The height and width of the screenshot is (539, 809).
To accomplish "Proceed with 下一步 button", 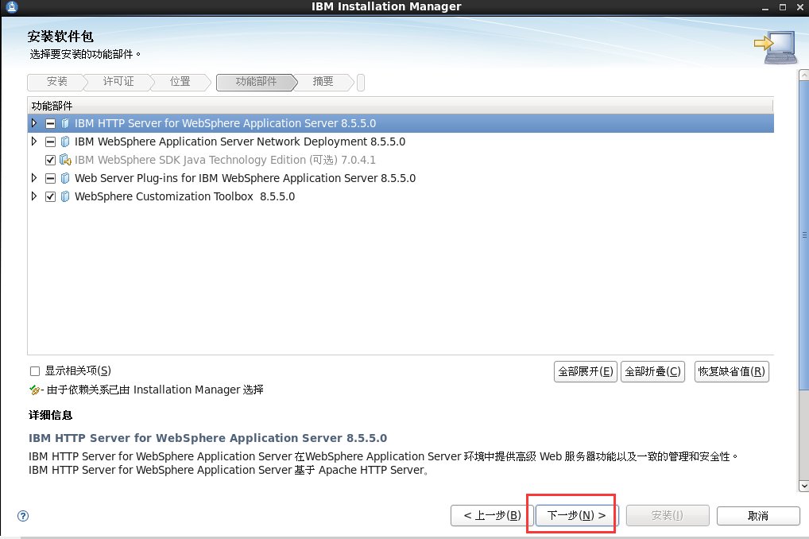I will (x=576, y=515).
